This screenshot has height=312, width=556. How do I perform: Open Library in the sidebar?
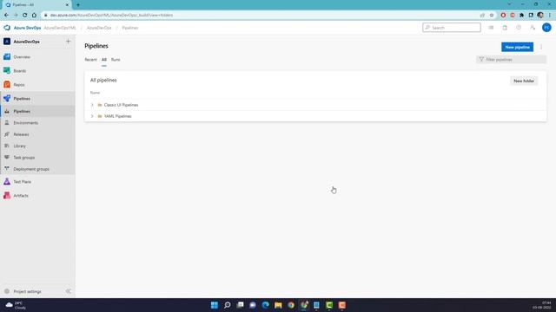19,146
